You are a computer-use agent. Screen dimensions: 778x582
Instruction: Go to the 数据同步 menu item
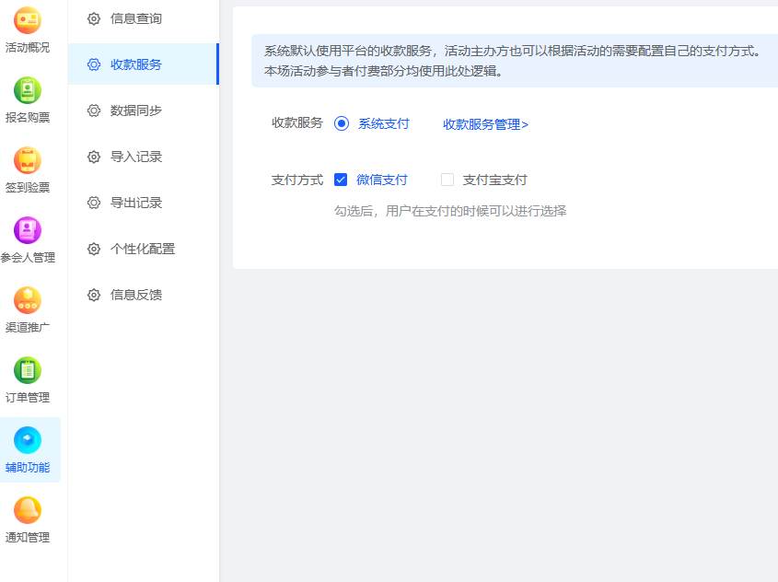(x=143, y=111)
